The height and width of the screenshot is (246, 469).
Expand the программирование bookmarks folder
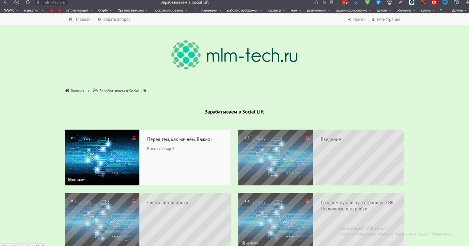[170, 11]
